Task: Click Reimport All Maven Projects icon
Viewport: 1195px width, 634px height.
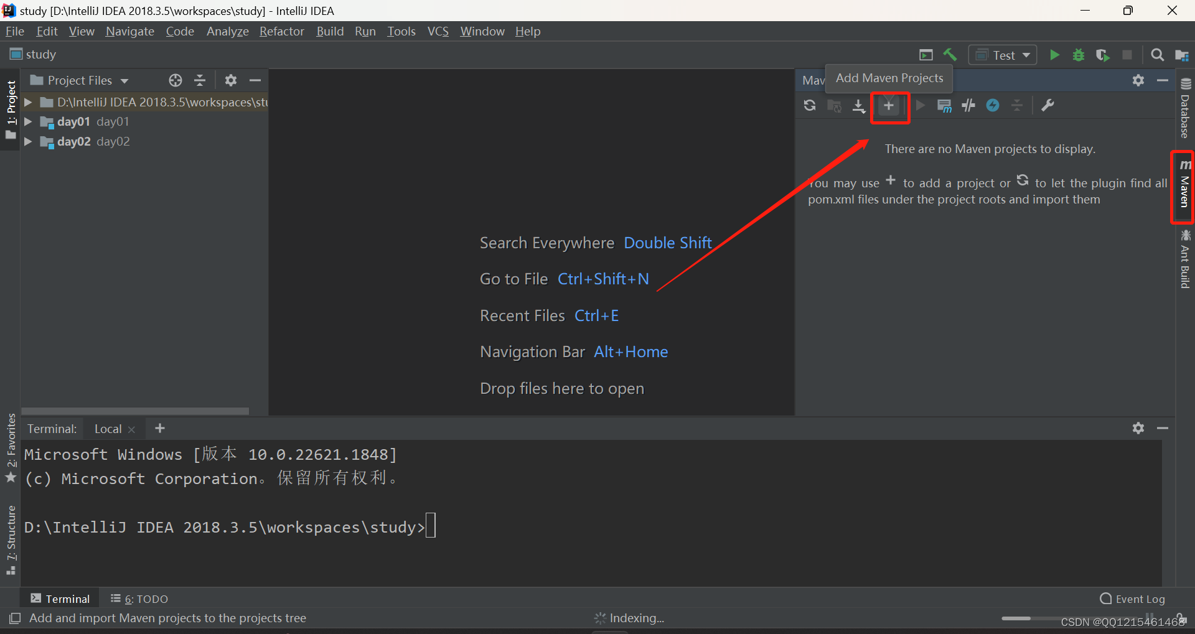Action: pos(809,106)
